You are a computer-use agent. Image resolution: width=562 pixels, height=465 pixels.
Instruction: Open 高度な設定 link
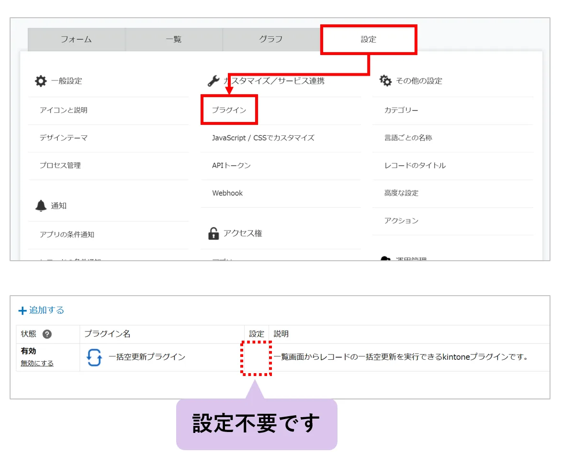pyautogui.click(x=401, y=193)
